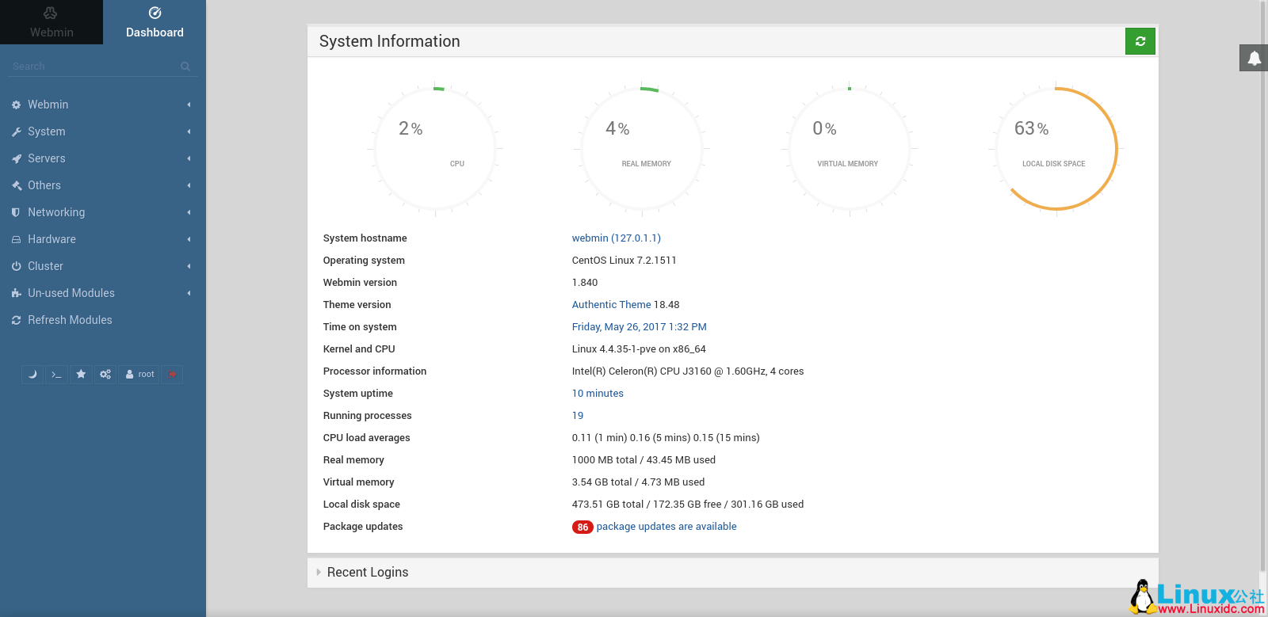
Task: Click in the sidebar Search field
Action: (91, 67)
